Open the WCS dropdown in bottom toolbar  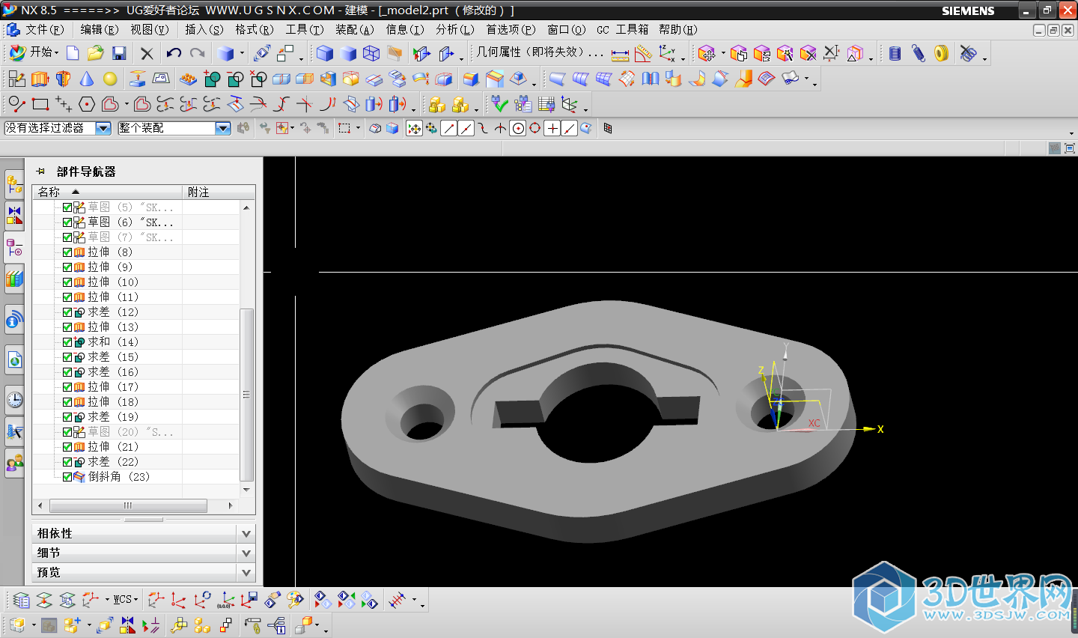[125, 600]
